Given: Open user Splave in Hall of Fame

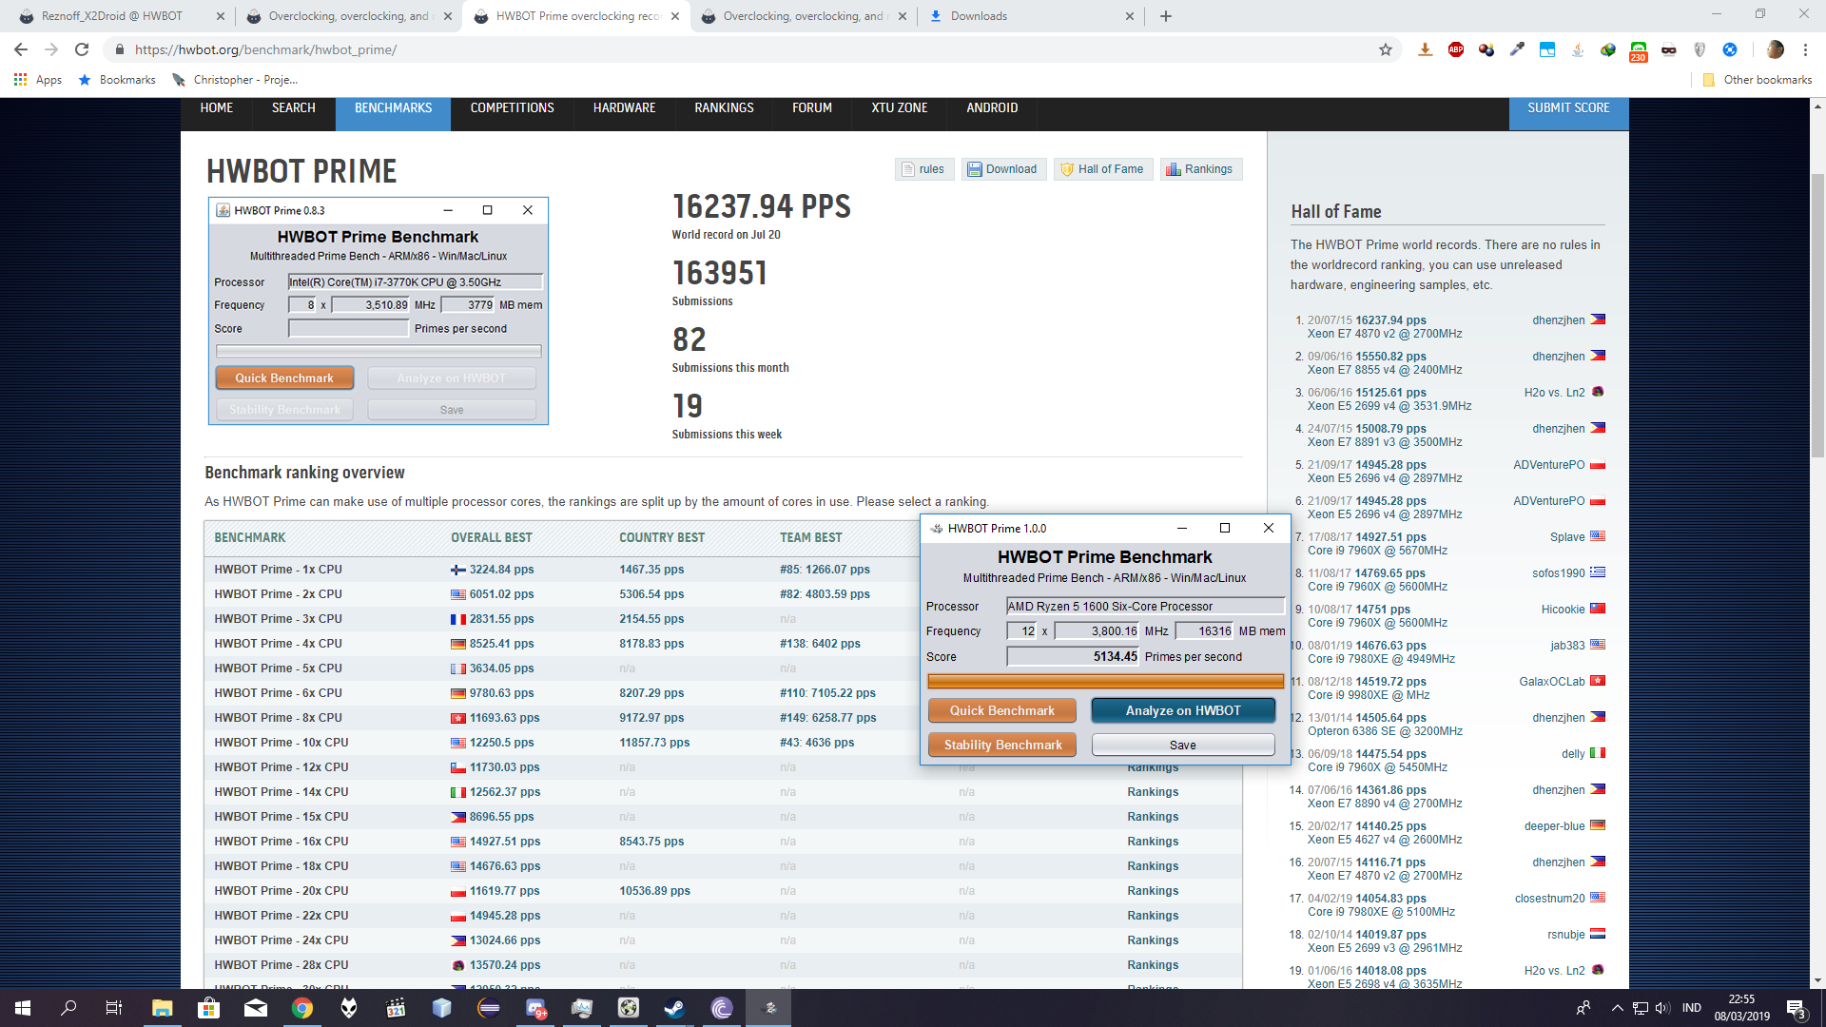Looking at the screenshot, I should (x=1566, y=537).
